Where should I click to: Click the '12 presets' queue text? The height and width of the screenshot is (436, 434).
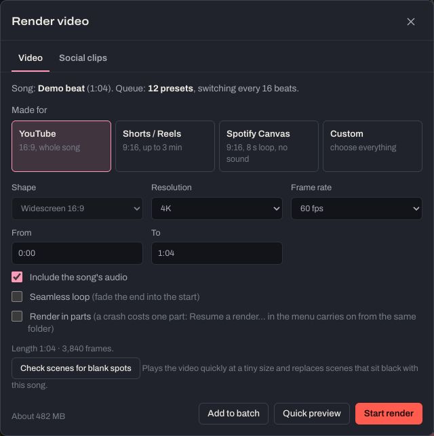click(170, 89)
